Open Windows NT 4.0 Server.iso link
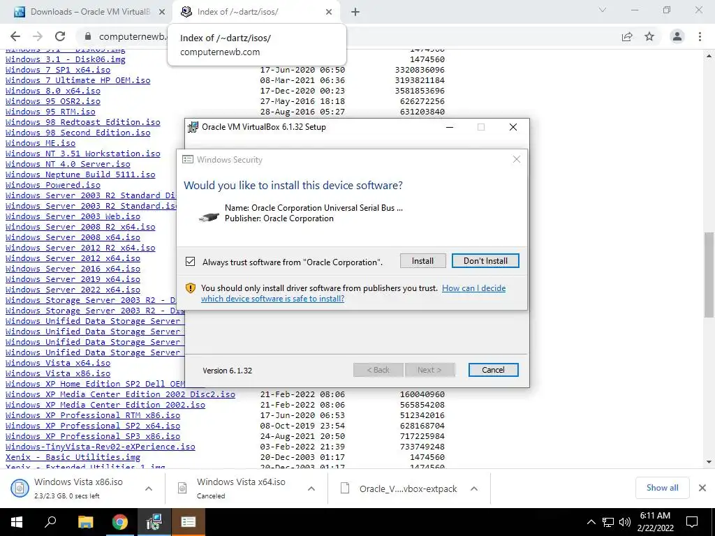715x536 pixels. (x=68, y=164)
